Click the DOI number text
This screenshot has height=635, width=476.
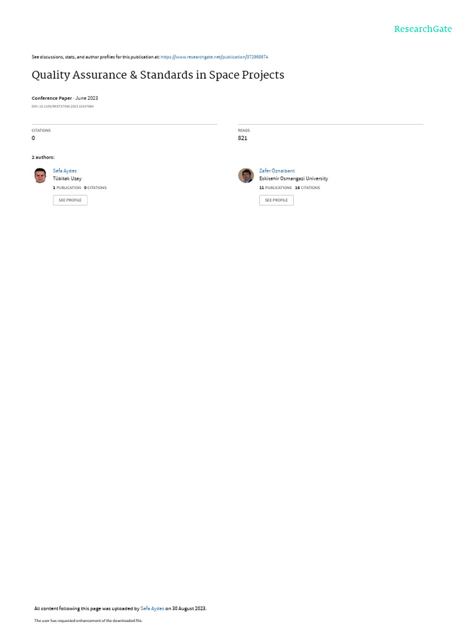coord(63,107)
